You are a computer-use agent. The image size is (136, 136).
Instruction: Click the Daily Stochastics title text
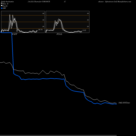pyautogui.click(x=7, y=2)
